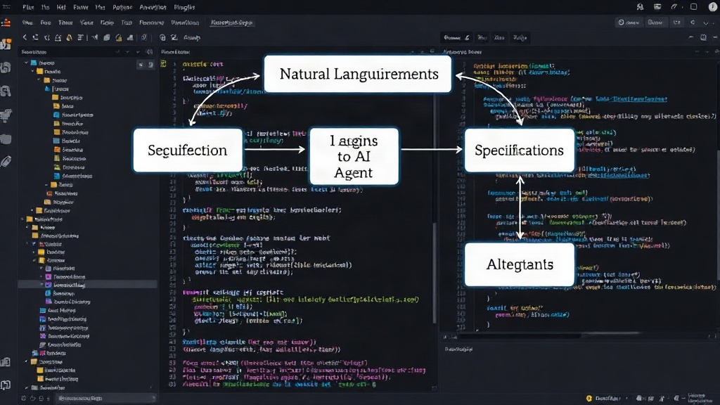Click the monitor icon in the title bar
The width and height of the screenshot is (720, 405).
click(x=657, y=7)
